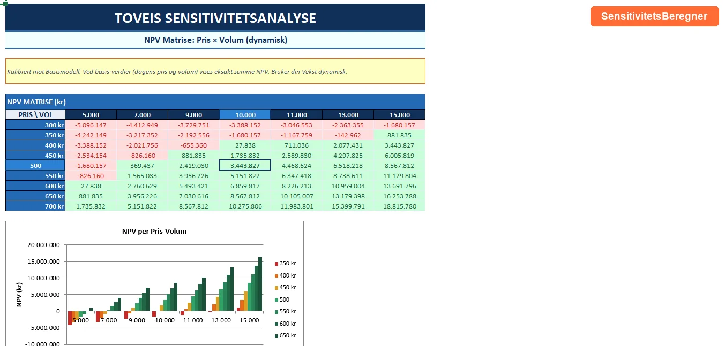Click the yellow Kalibrert mot Basismodell note
The height and width of the screenshot is (346, 725).
[x=215, y=71]
